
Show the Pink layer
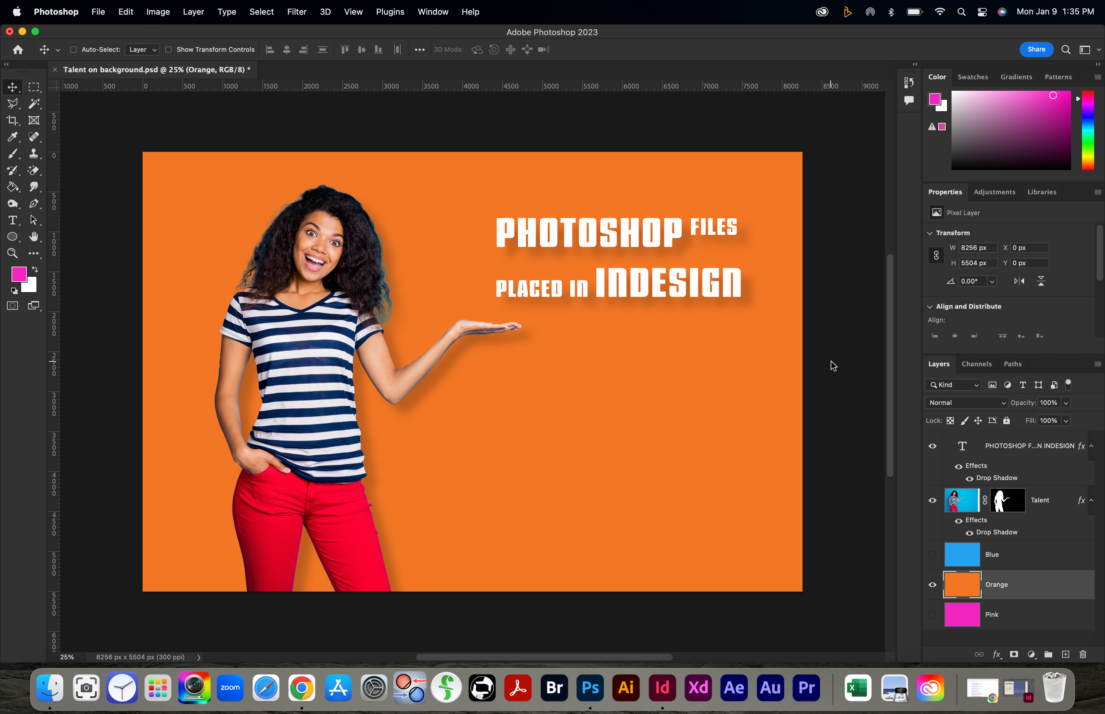pos(932,615)
